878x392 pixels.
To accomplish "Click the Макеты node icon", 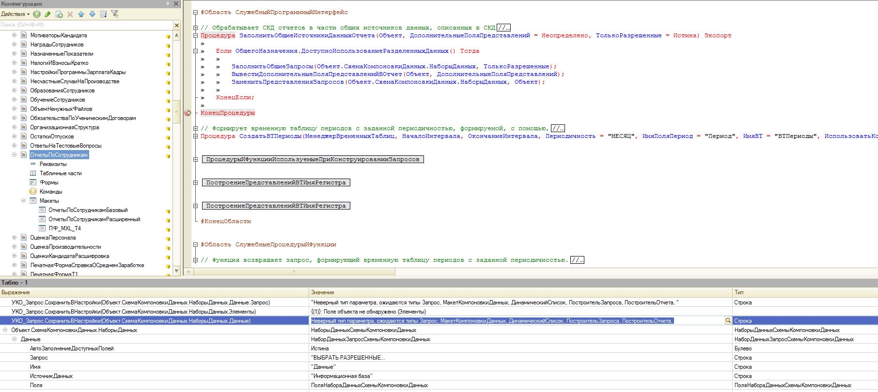I will point(33,201).
